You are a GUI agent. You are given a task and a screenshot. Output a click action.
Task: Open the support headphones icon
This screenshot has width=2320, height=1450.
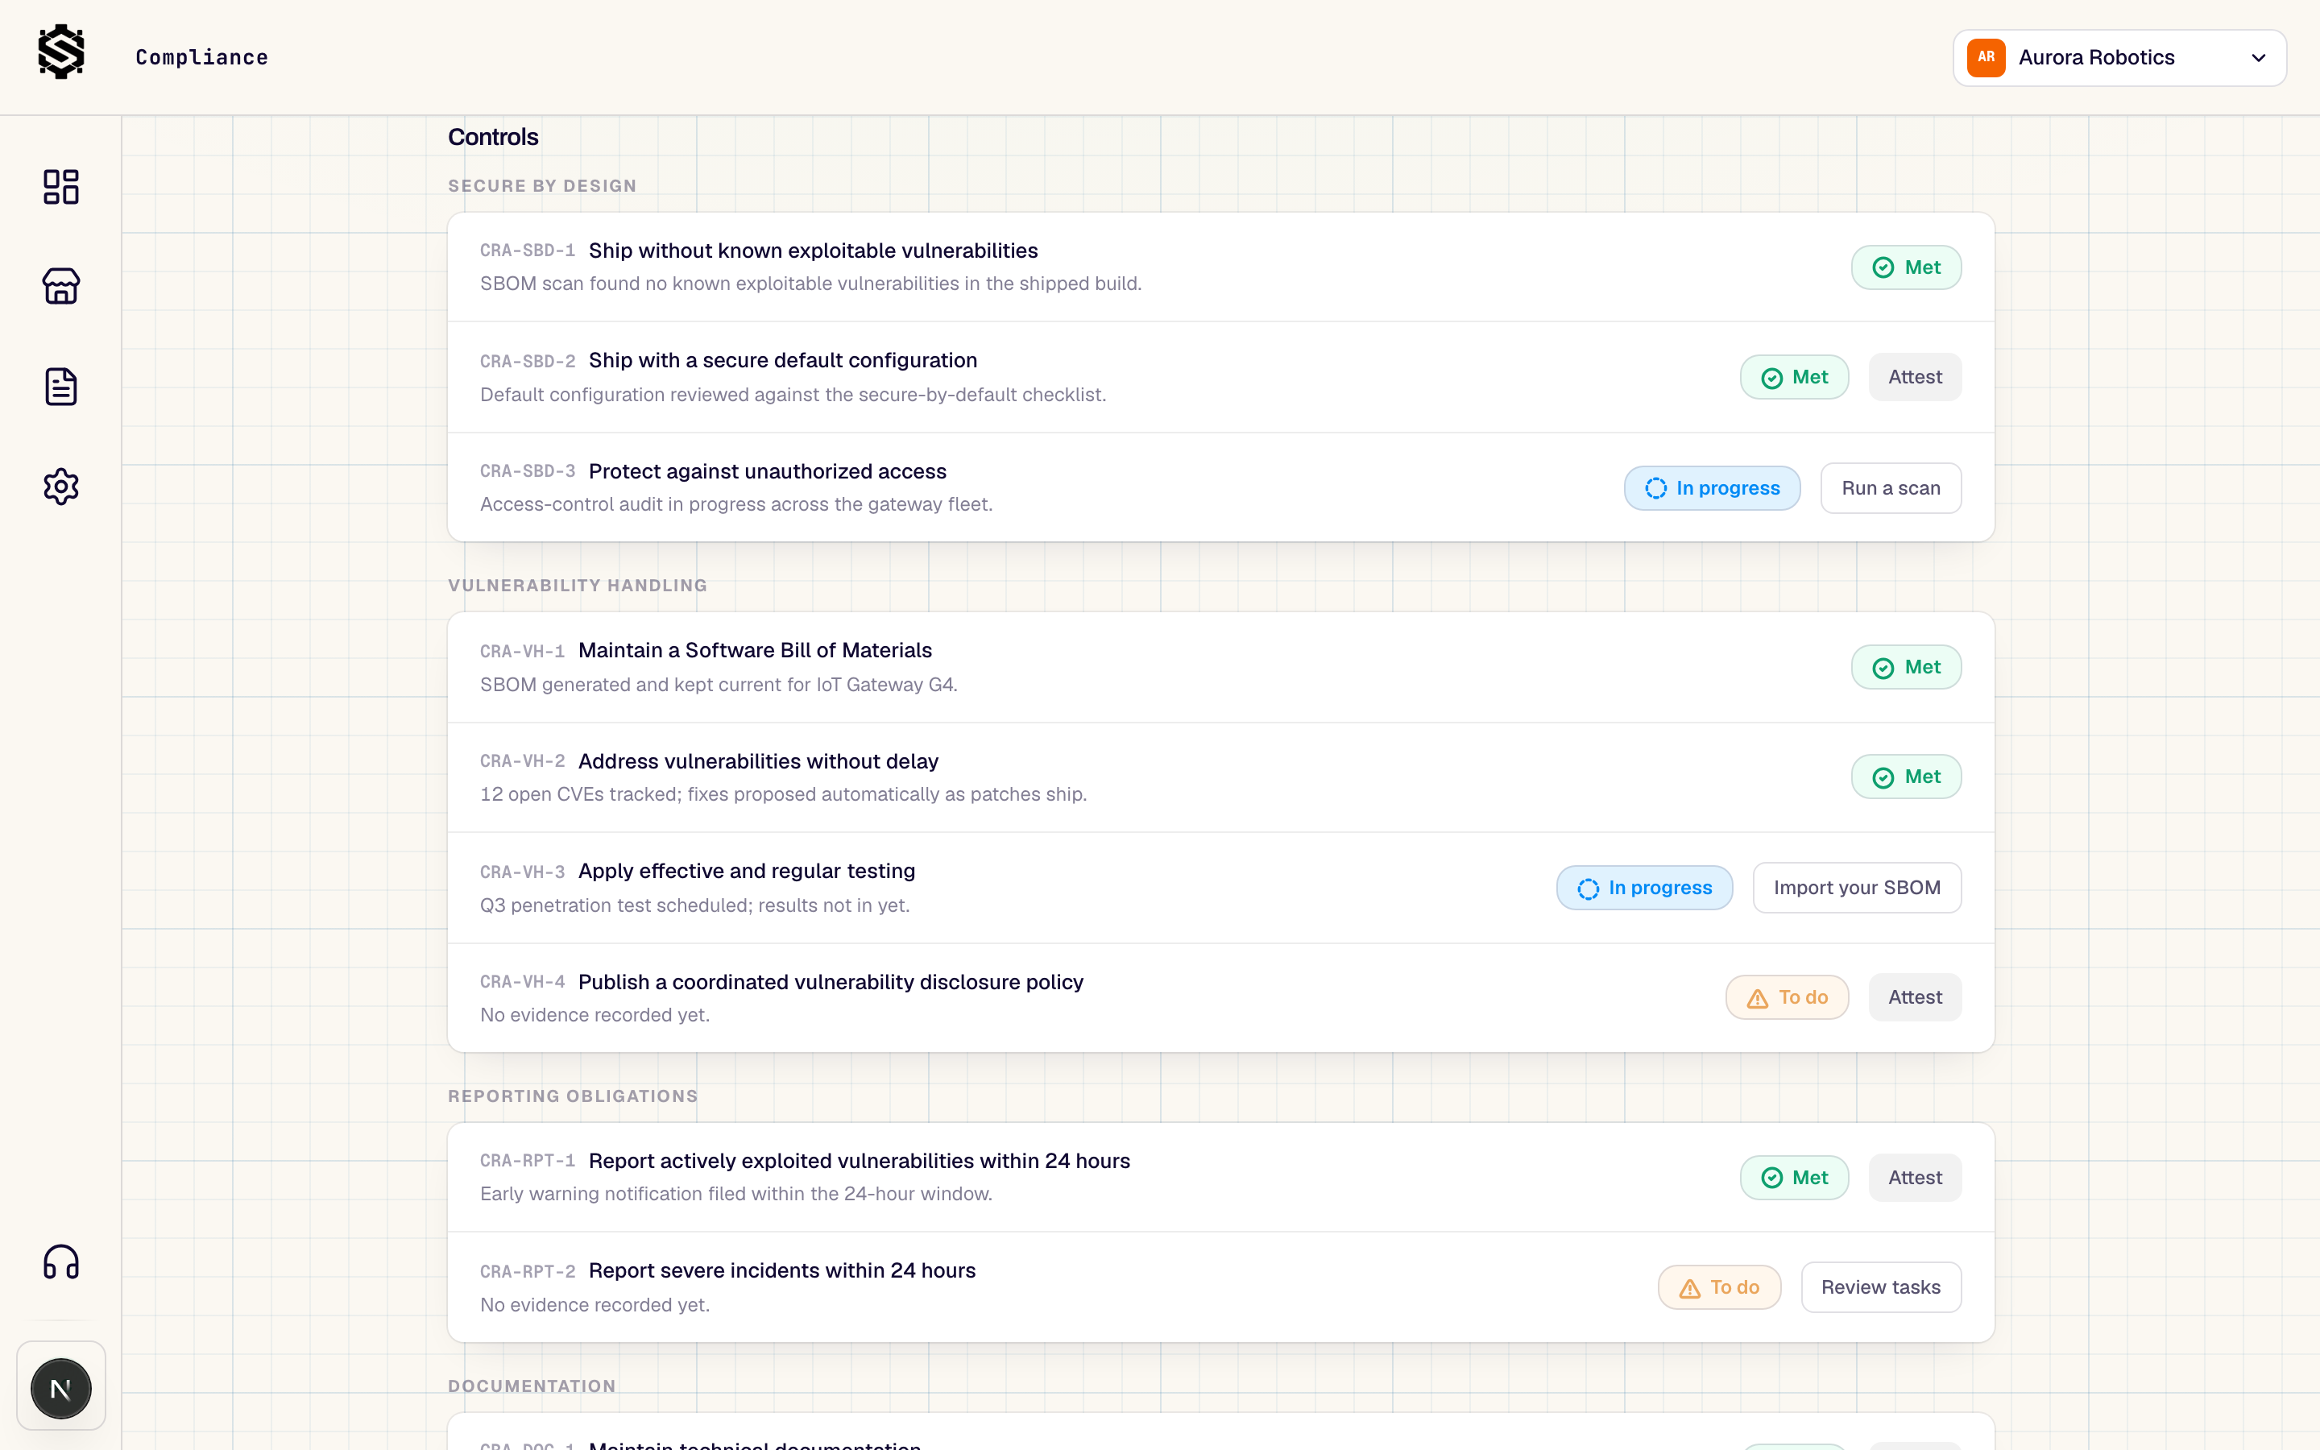click(60, 1262)
